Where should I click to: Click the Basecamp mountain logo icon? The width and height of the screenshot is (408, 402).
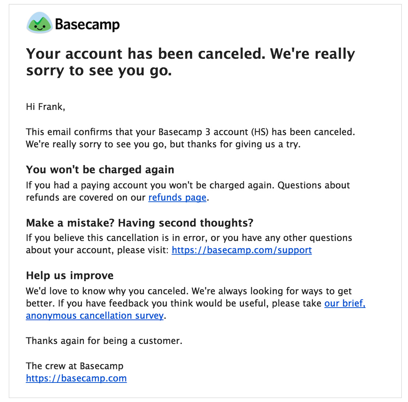pos(39,23)
